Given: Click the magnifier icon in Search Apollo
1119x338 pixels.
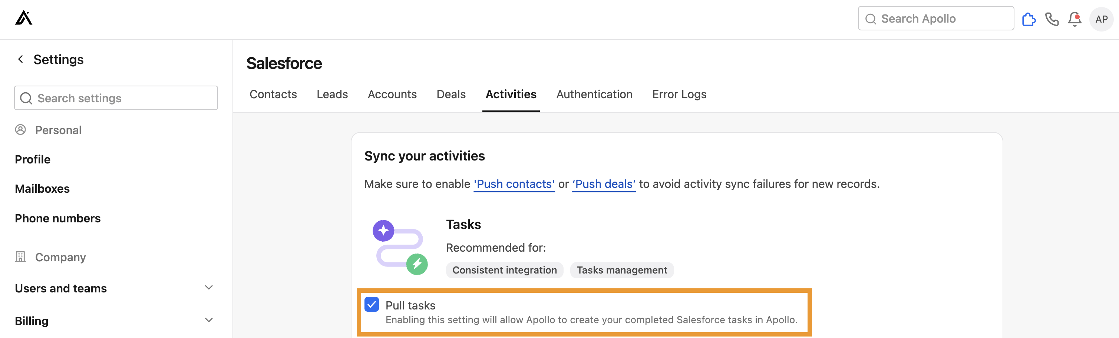Looking at the screenshot, I should pos(871,19).
